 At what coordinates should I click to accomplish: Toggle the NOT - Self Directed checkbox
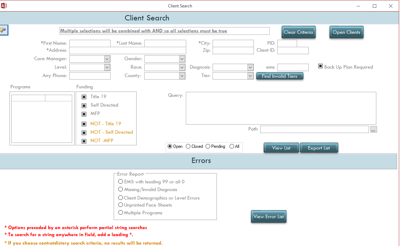coord(84,133)
